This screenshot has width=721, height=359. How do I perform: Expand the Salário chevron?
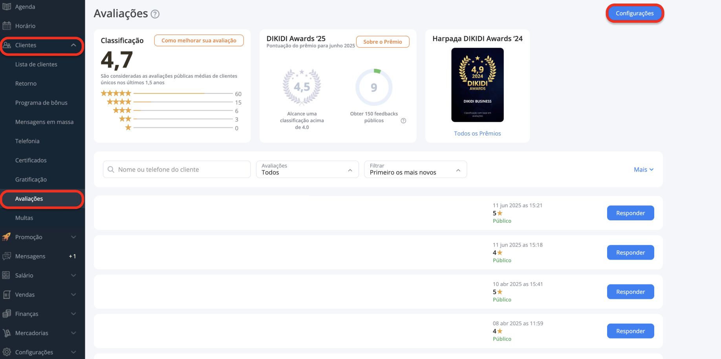click(73, 275)
